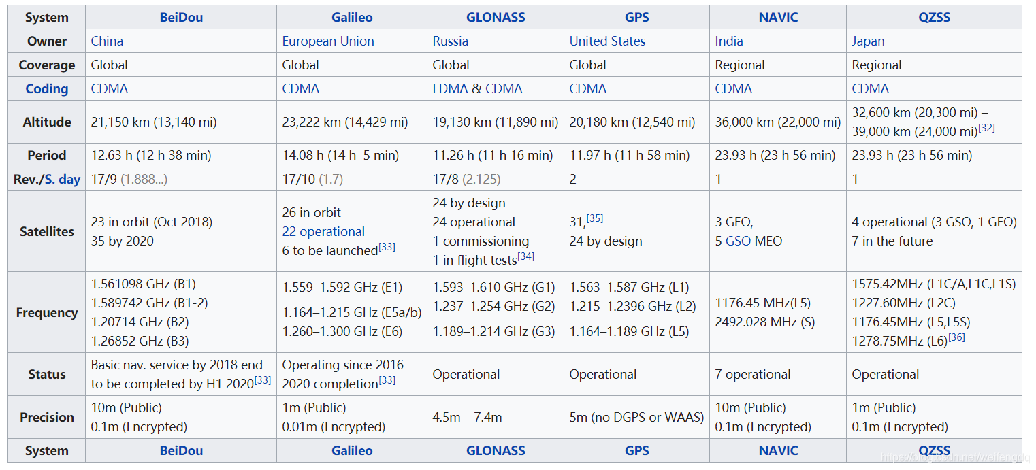Open reference [32] in QZSS altitude

pyautogui.click(x=987, y=127)
